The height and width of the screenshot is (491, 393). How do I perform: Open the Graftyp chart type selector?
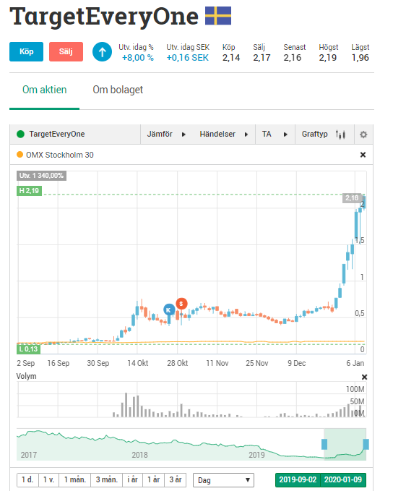coord(324,135)
